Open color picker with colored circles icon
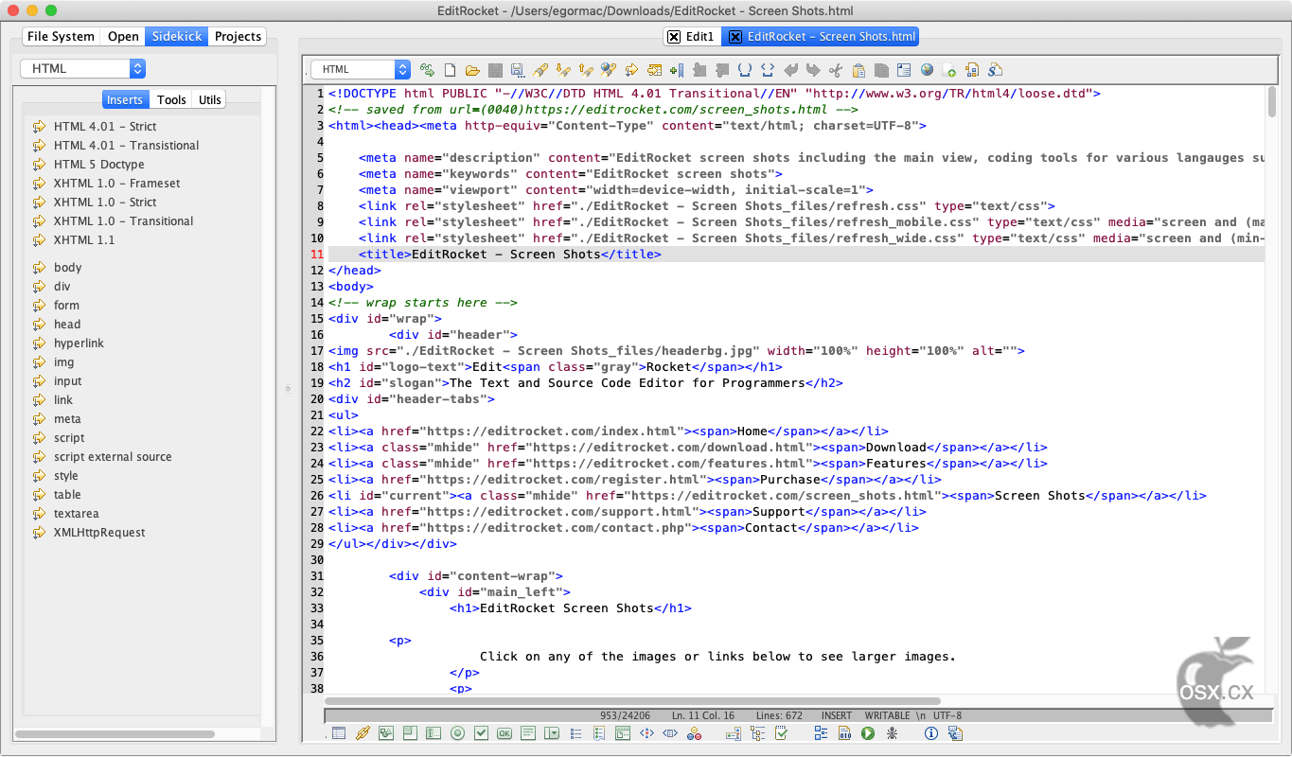Screen dimensions: 1292x757 [x=694, y=733]
